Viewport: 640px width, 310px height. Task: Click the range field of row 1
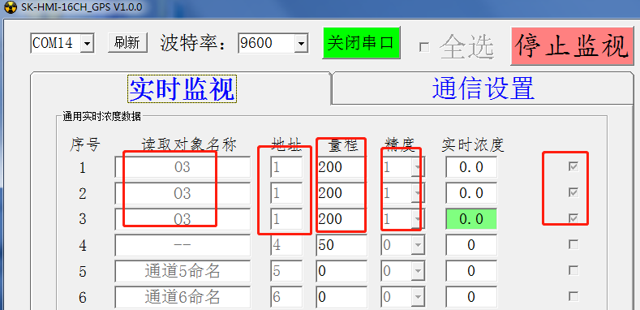pos(341,167)
